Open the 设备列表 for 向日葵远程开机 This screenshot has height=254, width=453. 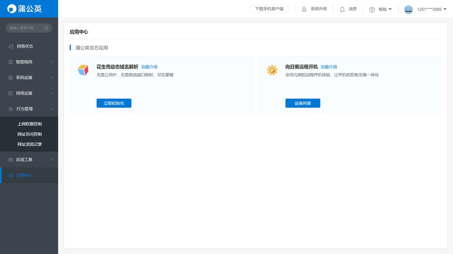(x=302, y=103)
